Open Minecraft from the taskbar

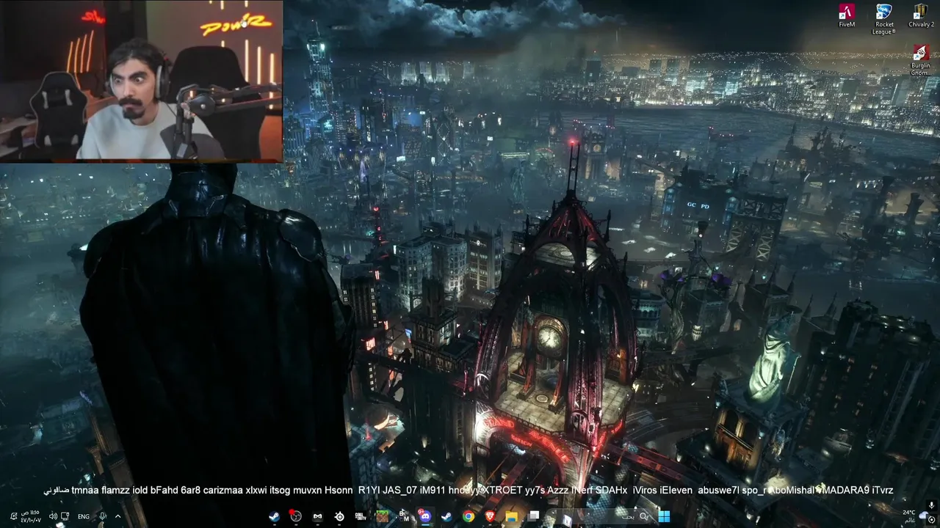[x=382, y=516]
